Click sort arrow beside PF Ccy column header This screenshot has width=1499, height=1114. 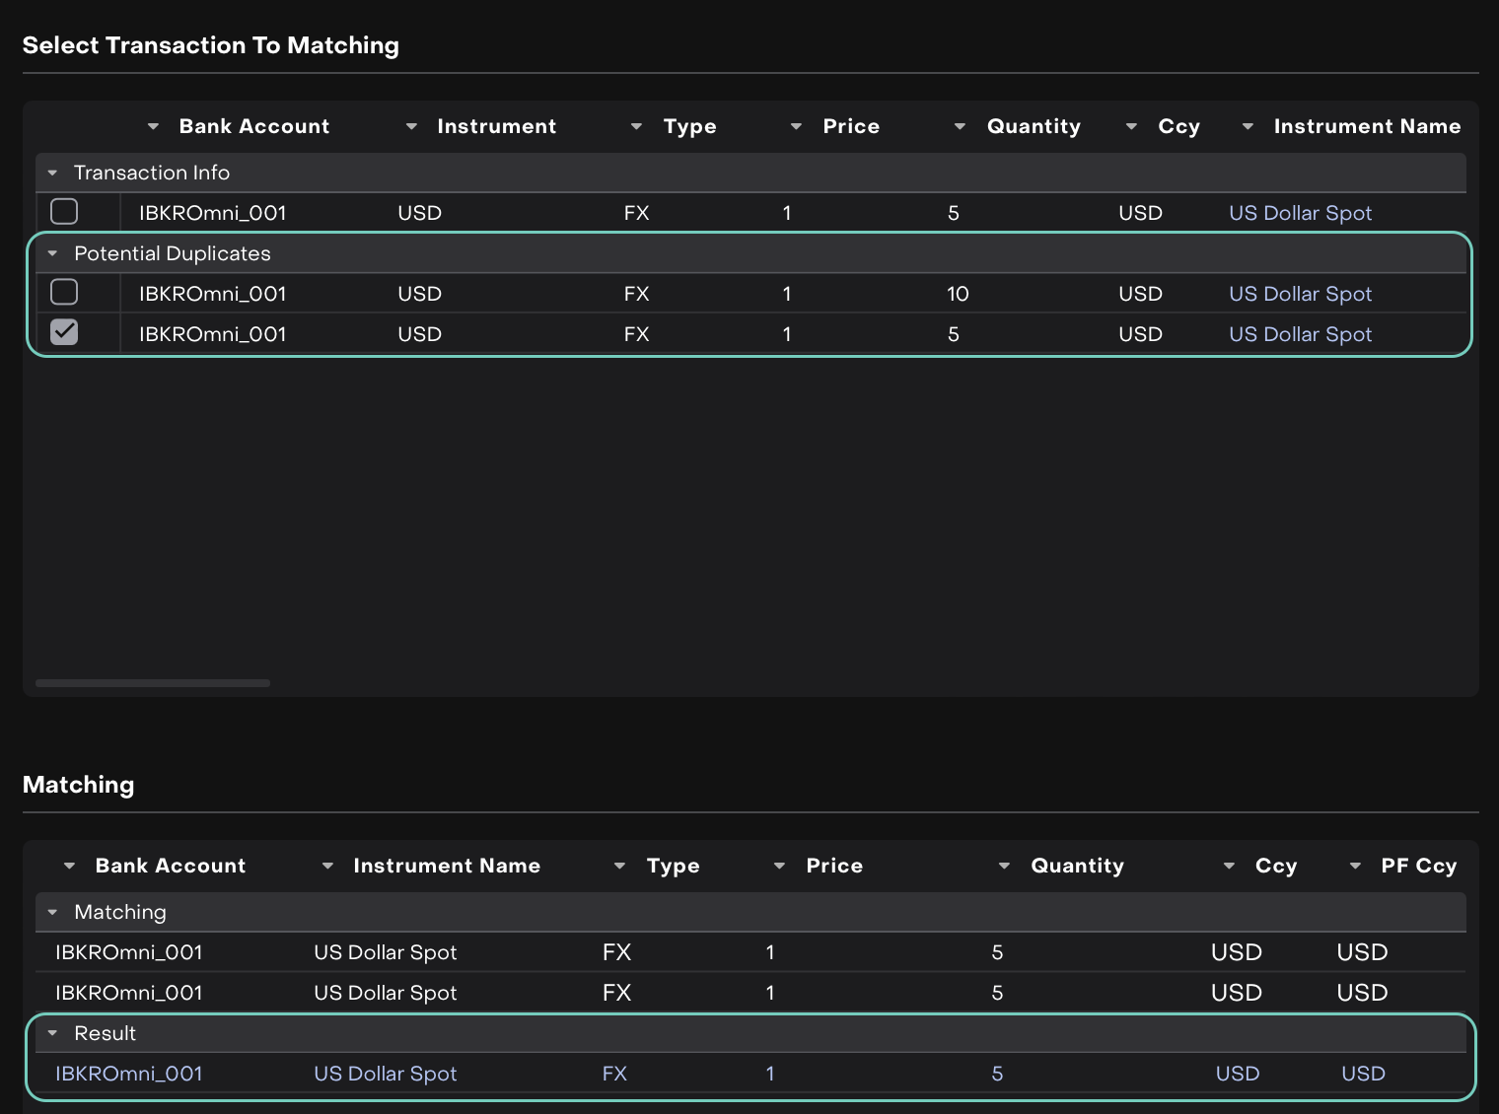pyautogui.click(x=1355, y=866)
